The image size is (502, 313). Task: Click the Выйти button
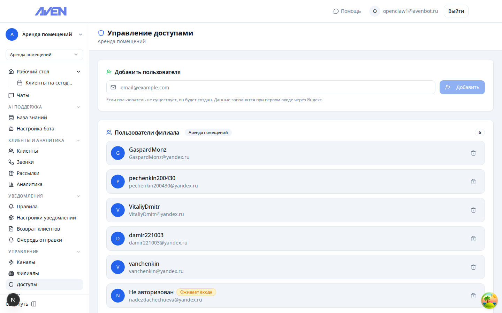(x=456, y=11)
